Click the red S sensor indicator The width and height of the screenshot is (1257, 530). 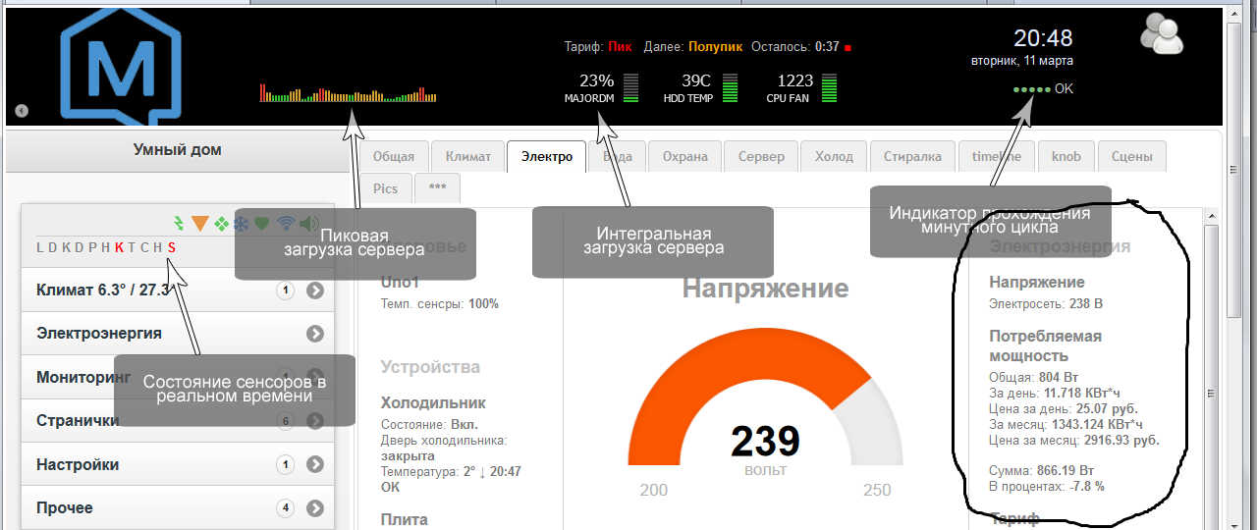[171, 247]
